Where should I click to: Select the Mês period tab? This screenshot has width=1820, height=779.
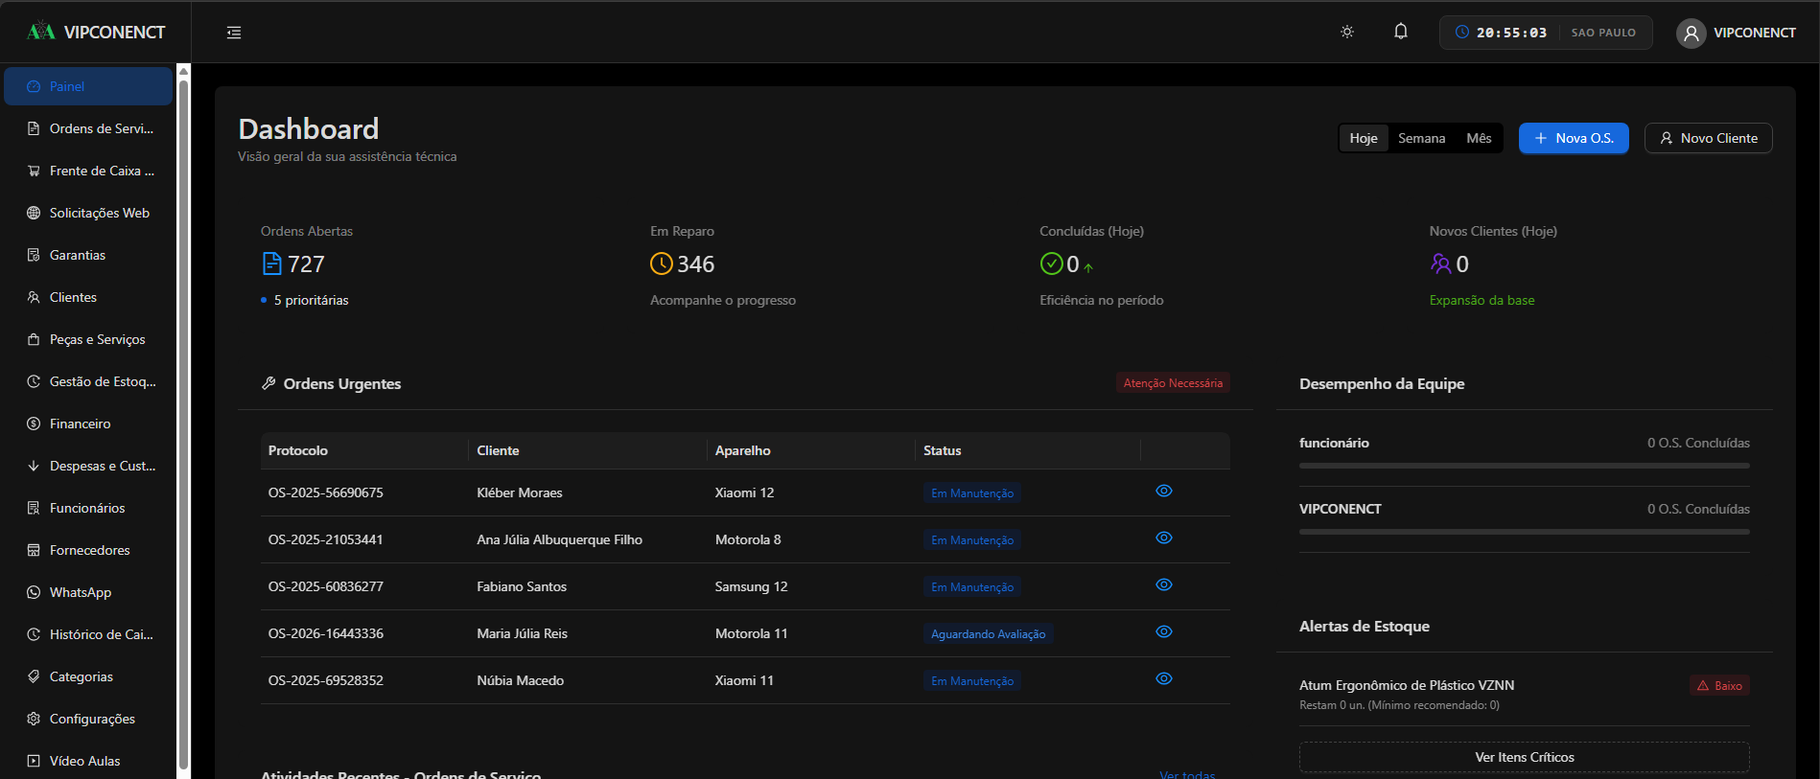pyautogui.click(x=1479, y=138)
